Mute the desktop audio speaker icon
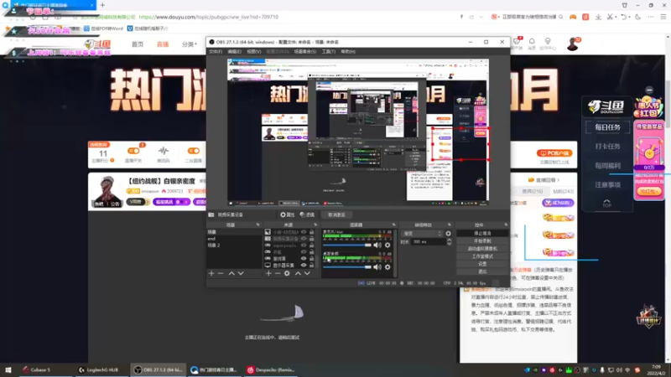 pyautogui.click(x=377, y=267)
